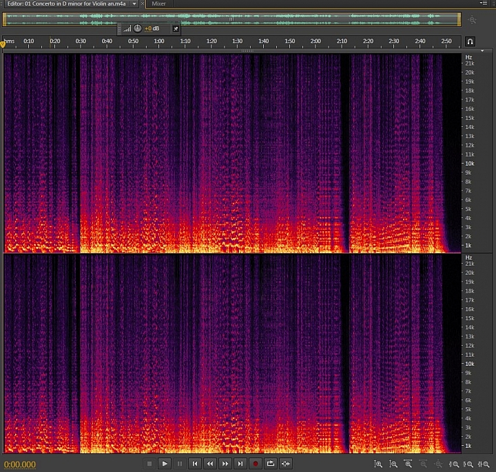
Task: Zoom out amplitude icon
Action: point(393,464)
